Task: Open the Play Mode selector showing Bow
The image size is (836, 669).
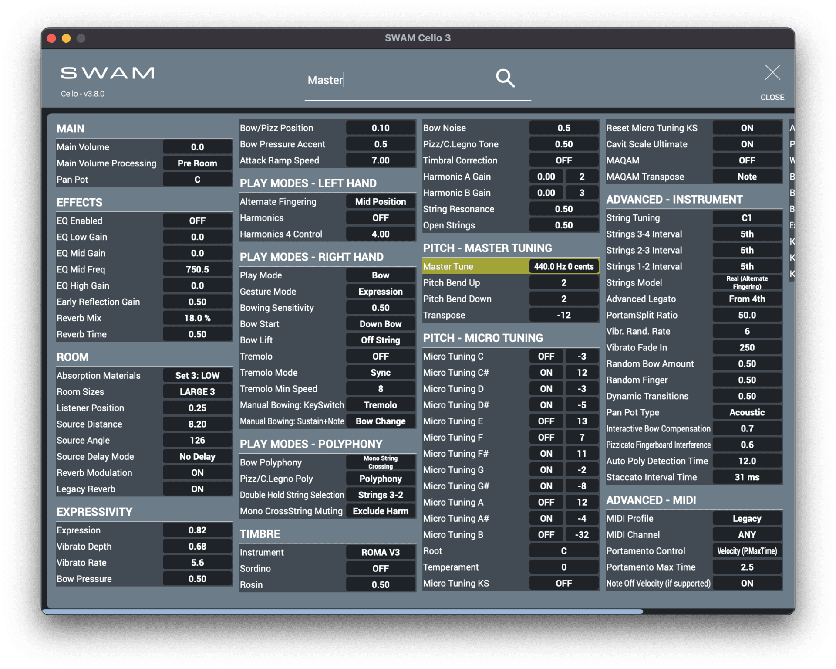Action: 381,275
